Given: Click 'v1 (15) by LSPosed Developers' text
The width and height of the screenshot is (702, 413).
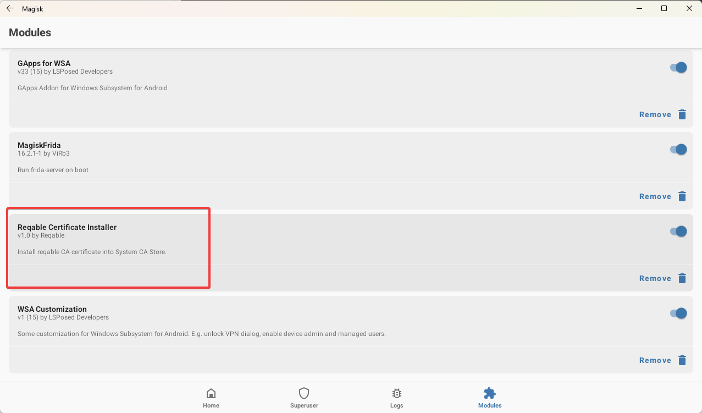Looking at the screenshot, I should pyautogui.click(x=63, y=317).
